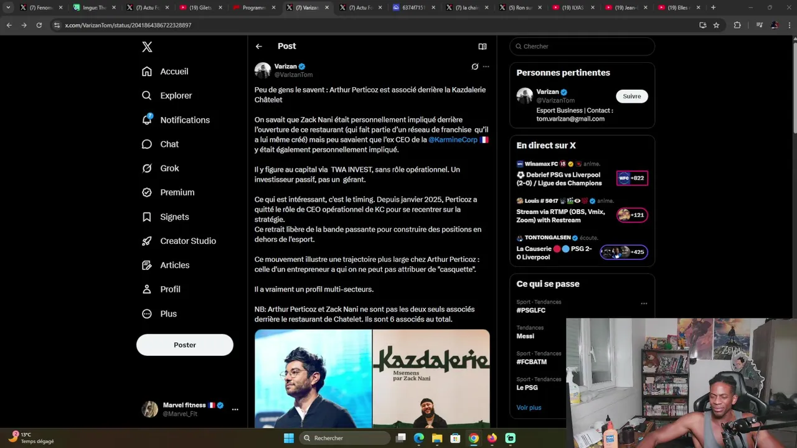797x448 pixels.
Task: Open La Causerie PSG 2-0 Liverpool space
Action: (x=582, y=248)
